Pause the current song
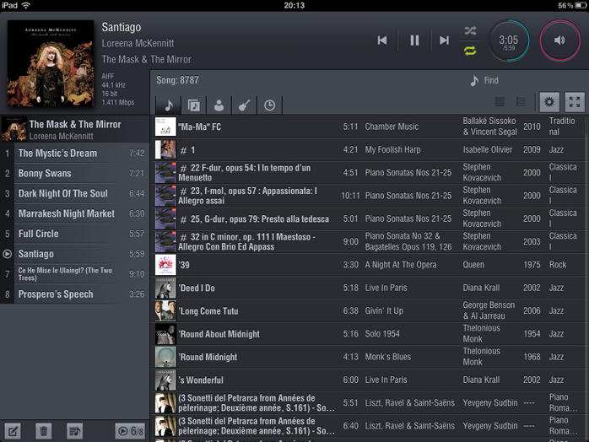589x442 pixels. [x=414, y=40]
